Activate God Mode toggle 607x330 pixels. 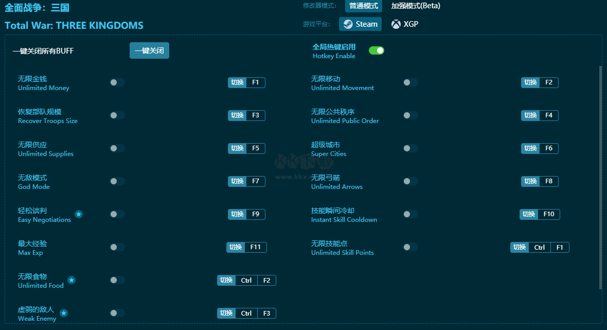coord(117,181)
